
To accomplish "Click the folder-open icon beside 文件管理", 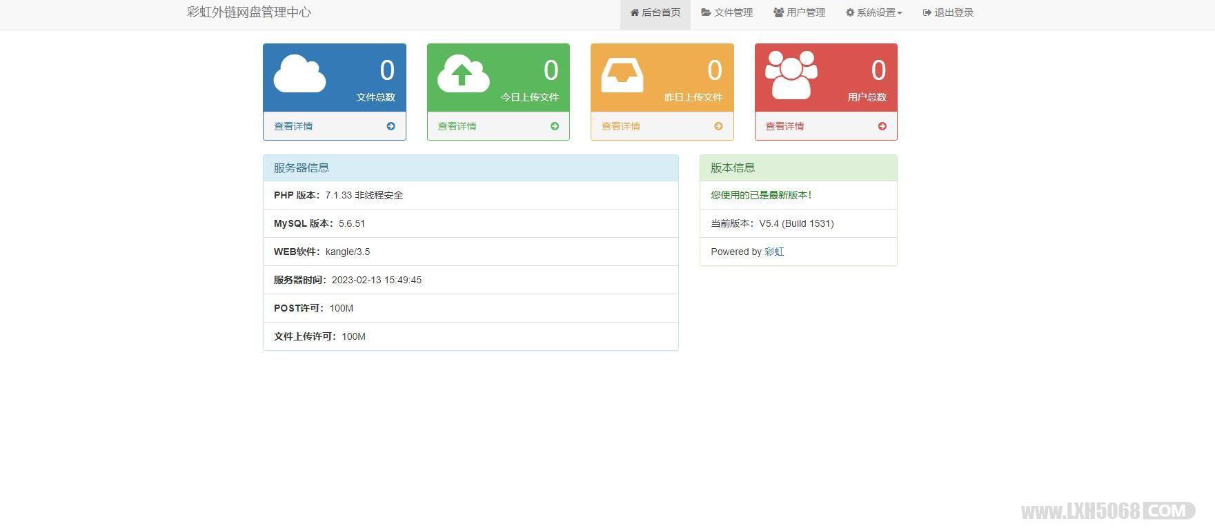I will pyautogui.click(x=707, y=12).
